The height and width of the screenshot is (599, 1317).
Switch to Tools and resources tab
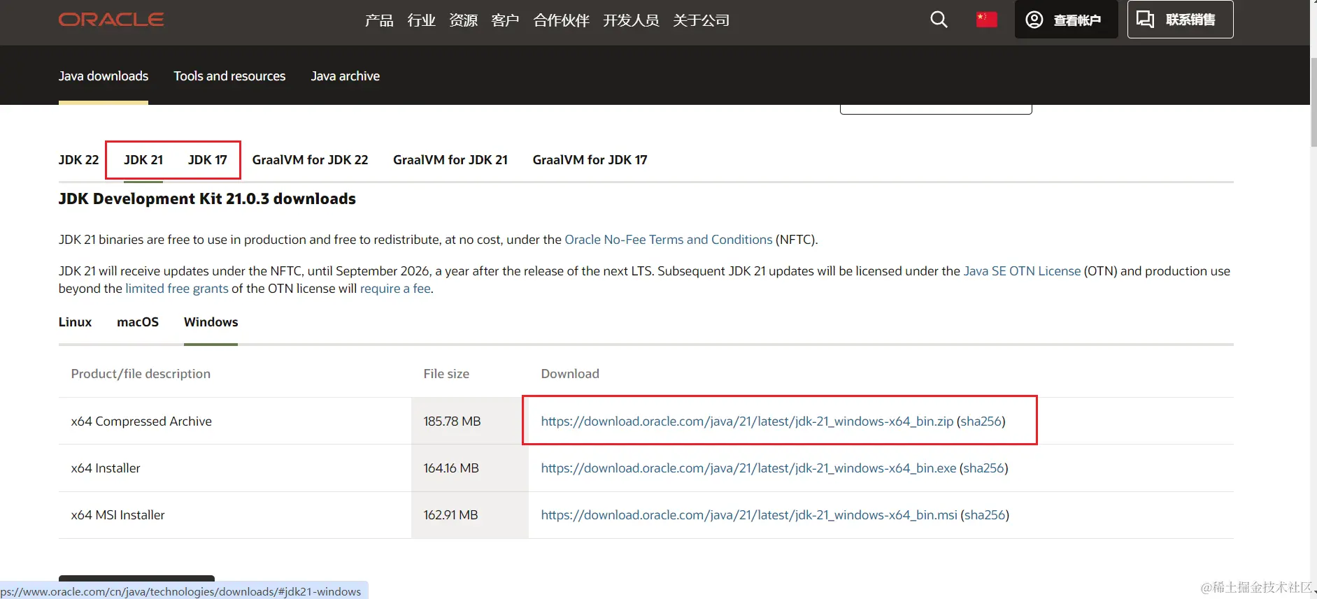229,76
